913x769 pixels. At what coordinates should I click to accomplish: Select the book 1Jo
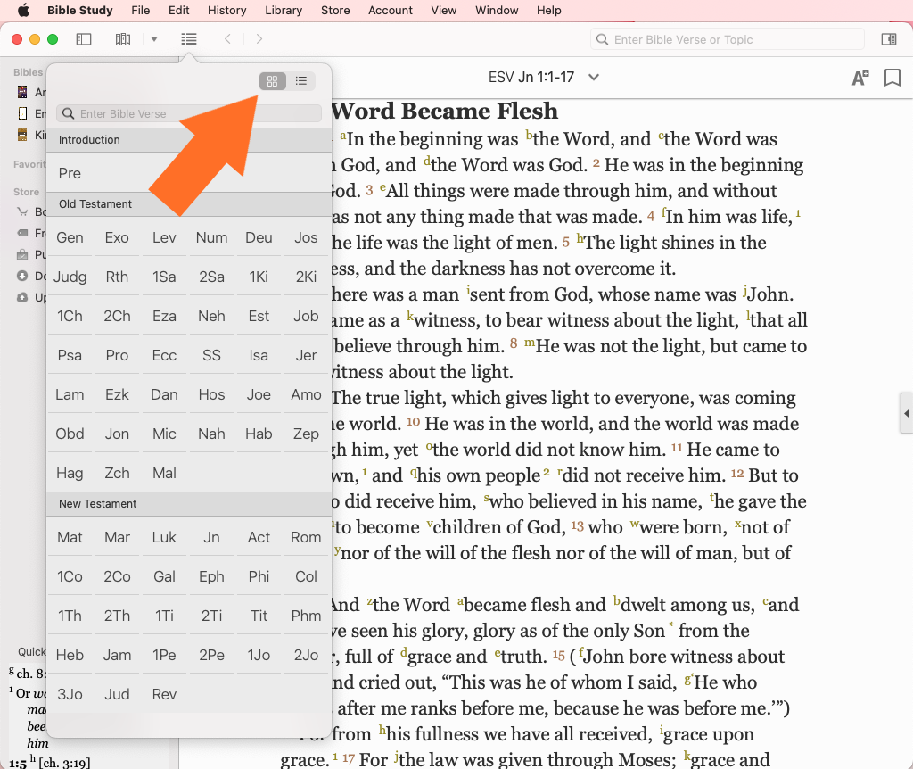tap(259, 656)
